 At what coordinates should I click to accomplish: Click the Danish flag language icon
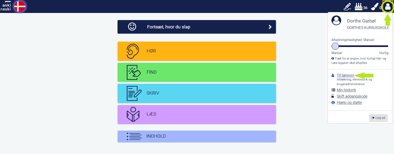[x=20, y=6]
